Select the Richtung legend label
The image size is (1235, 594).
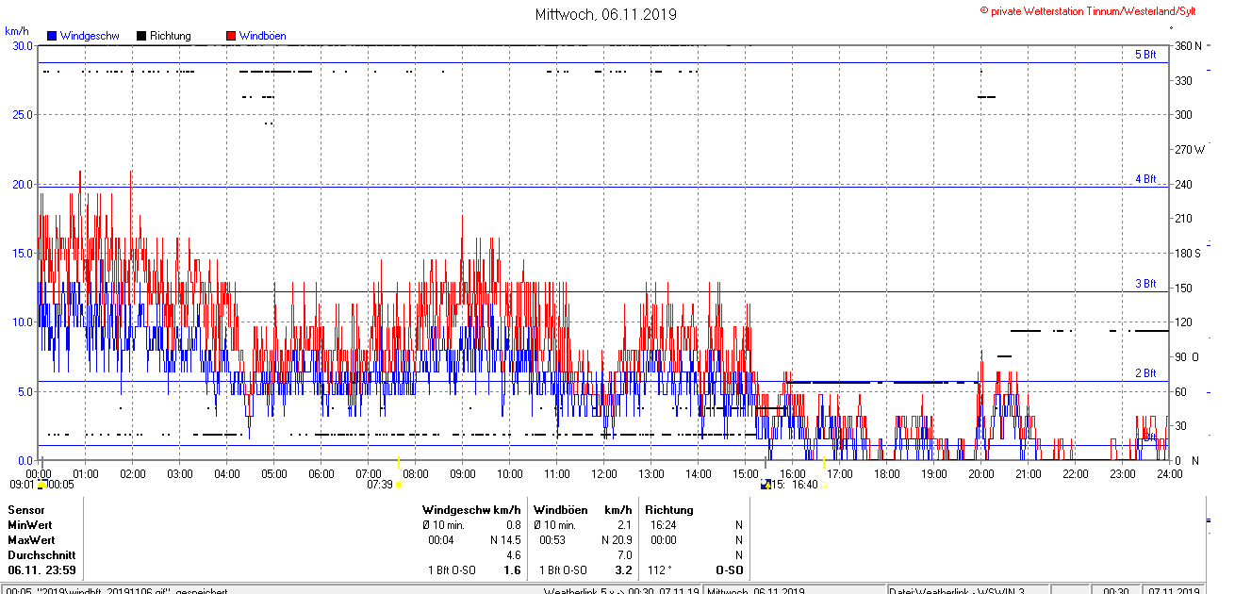point(170,36)
